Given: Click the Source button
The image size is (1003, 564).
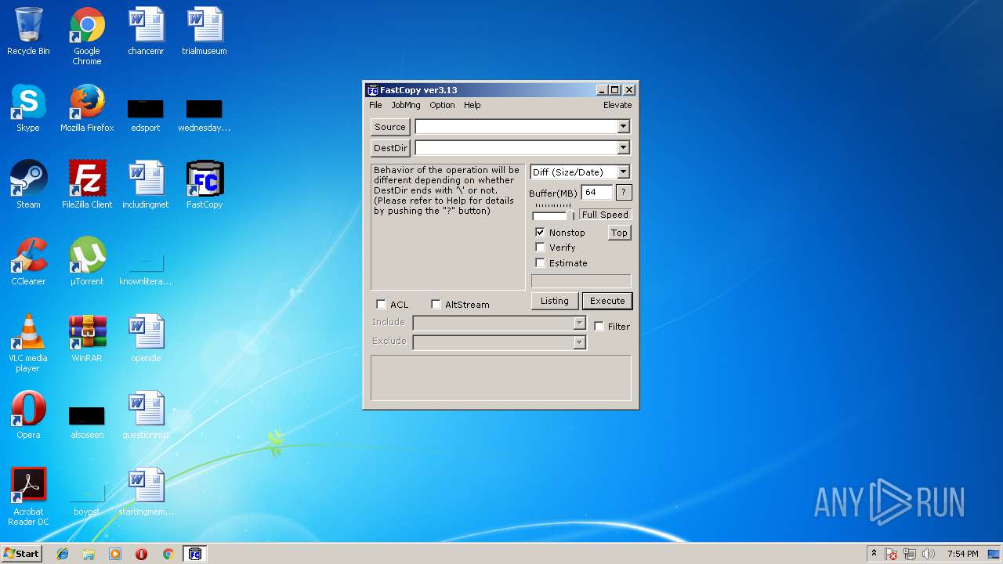Looking at the screenshot, I should (390, 127).
